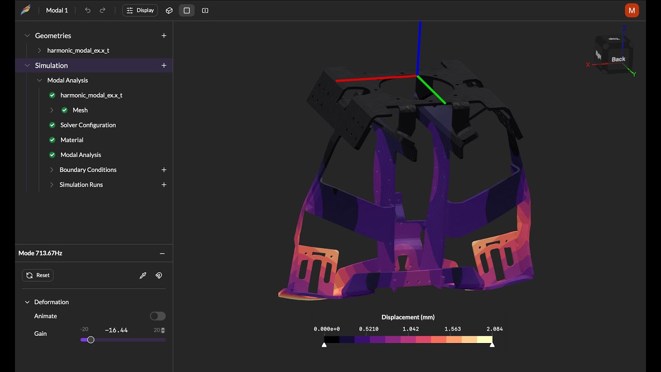Select the Simulation tree heading

(52, 66)
